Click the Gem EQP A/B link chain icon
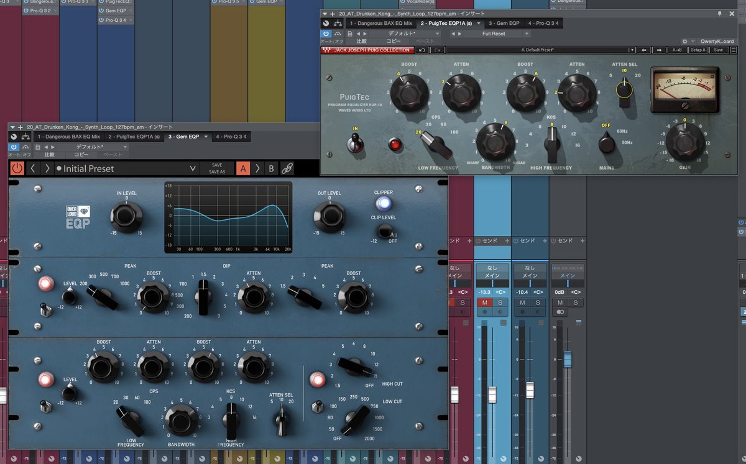The width and height of the screenshot is (746, 464). click(287, 168)
